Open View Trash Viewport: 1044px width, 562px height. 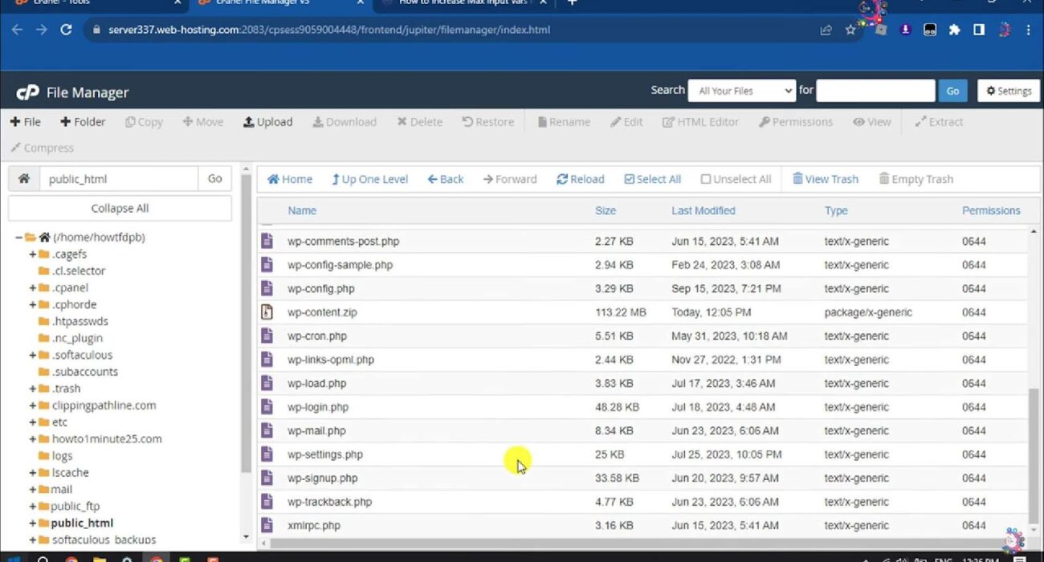pyautogui.click(x=826, y=179)
